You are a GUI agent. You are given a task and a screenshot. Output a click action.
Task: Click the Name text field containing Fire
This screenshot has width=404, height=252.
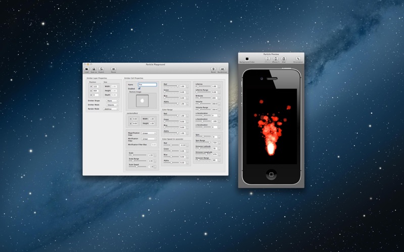pyautogui.click(x=147, y=84)
